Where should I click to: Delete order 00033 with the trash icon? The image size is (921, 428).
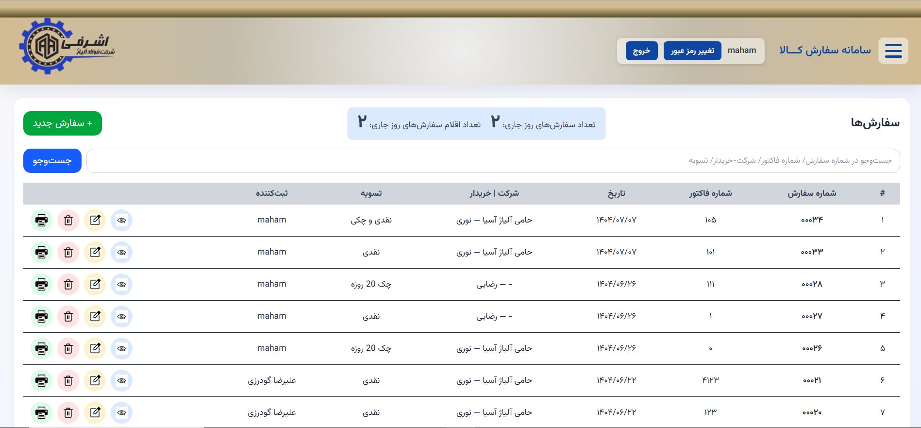click(x=68, y=252)
